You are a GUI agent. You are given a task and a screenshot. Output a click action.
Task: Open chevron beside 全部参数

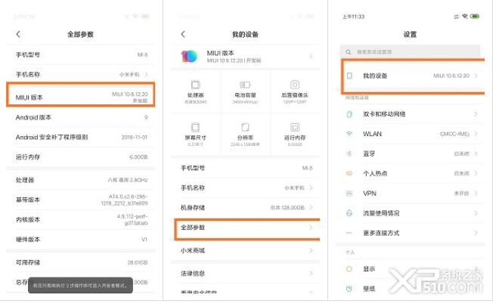tap(311, 228)
